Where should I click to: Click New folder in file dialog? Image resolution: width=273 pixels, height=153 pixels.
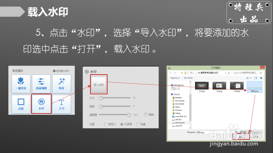pos(188,78)
